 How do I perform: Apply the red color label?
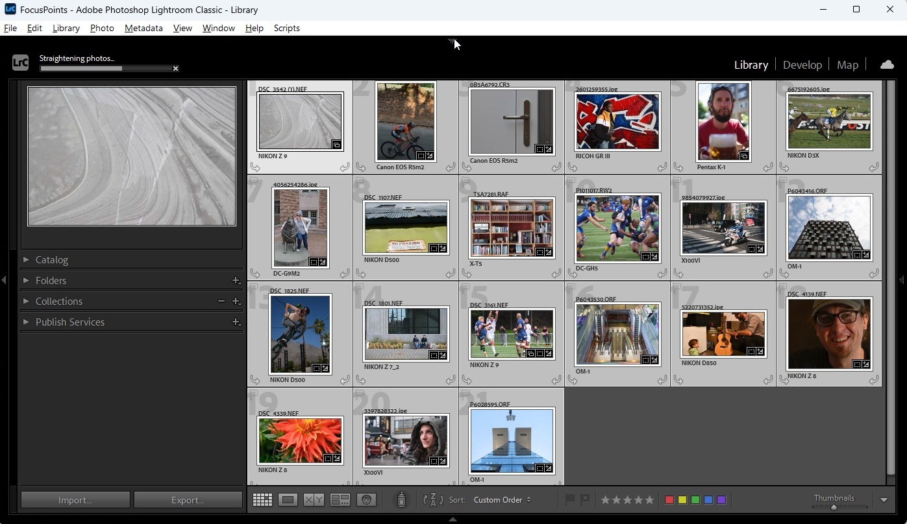pos(669,499)
